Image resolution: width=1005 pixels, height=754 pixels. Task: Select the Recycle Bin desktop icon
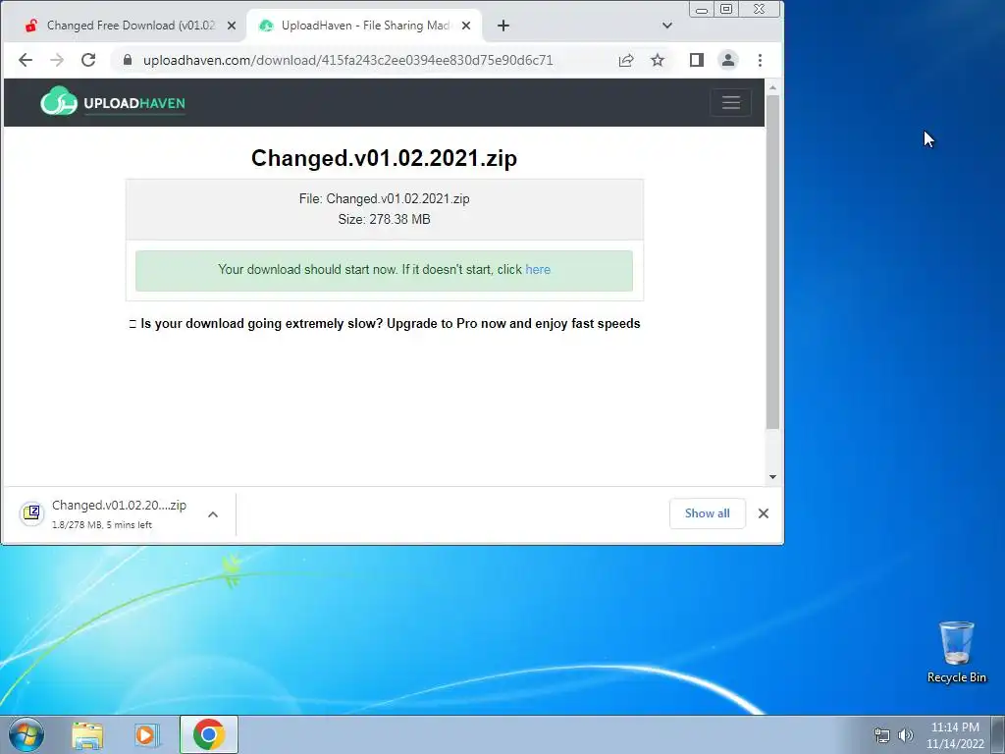click(x=956, y=652)
